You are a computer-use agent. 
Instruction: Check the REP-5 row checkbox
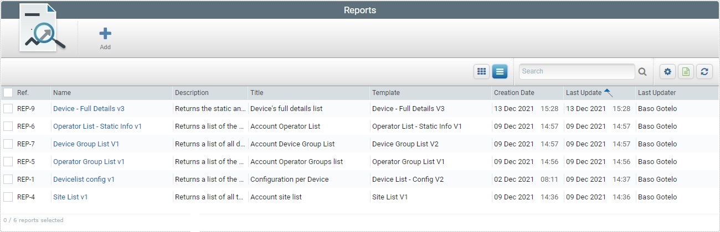click(x=8, y=162)
